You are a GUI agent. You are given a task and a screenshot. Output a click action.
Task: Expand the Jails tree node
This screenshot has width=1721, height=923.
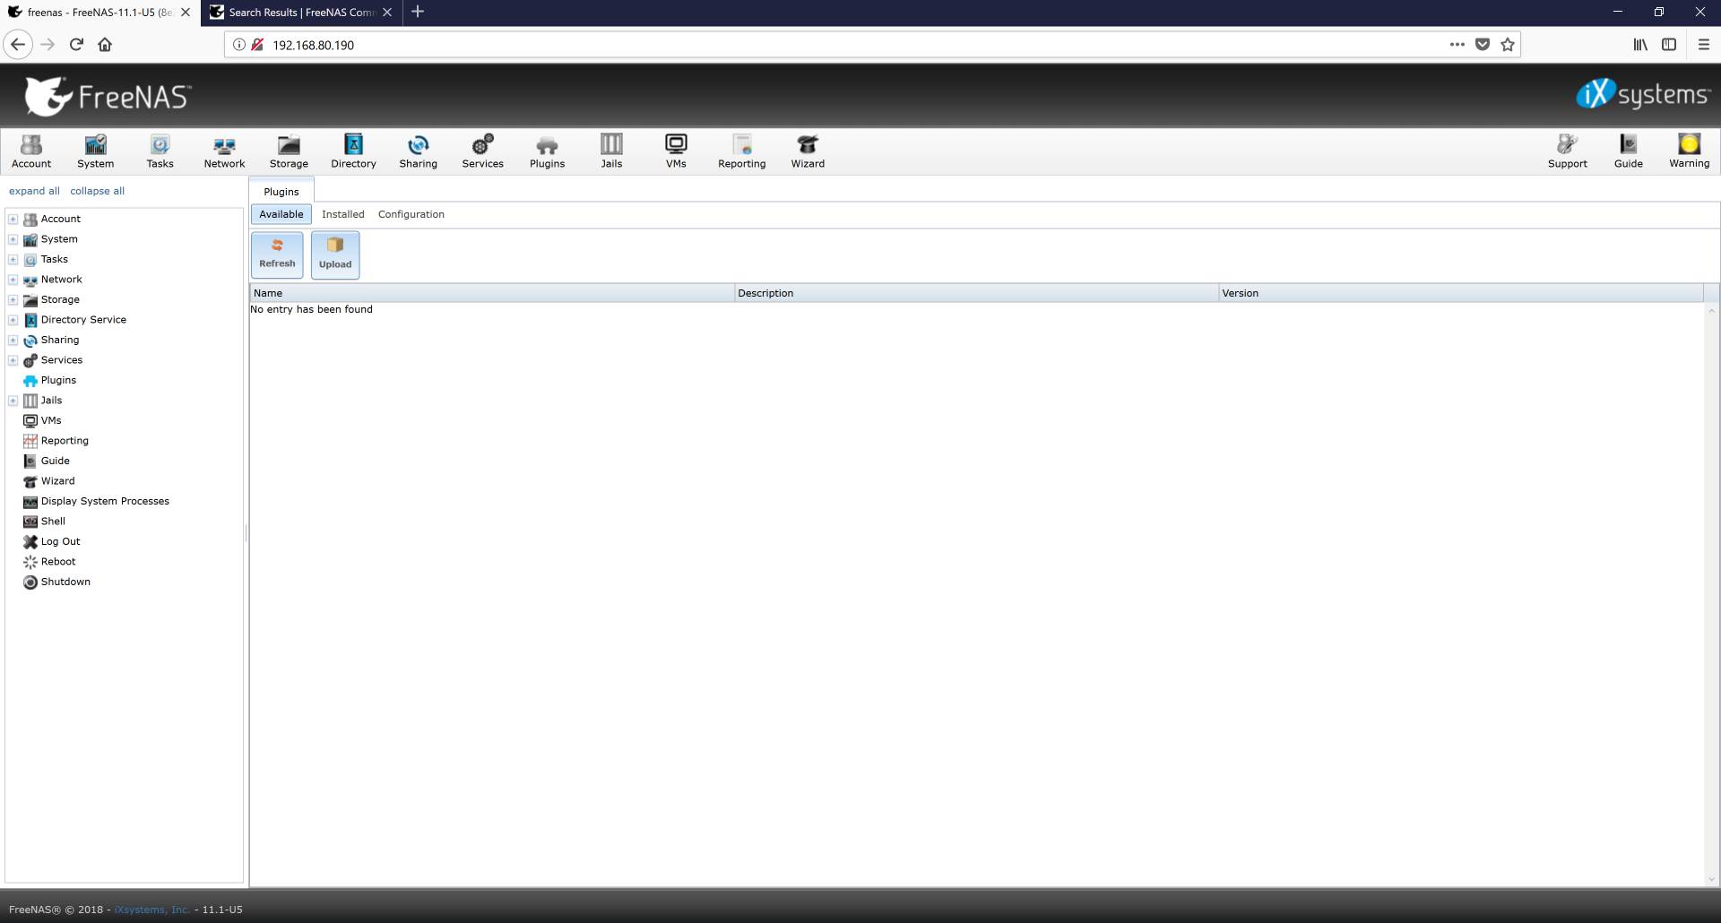13,401
